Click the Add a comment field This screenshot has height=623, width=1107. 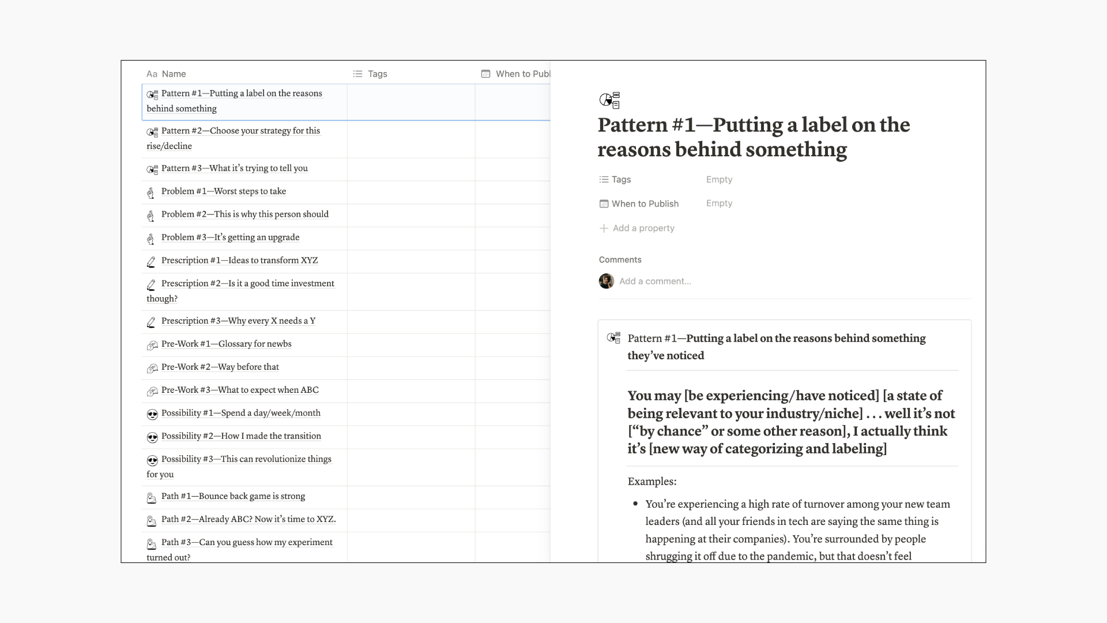[x=655, y=281]
